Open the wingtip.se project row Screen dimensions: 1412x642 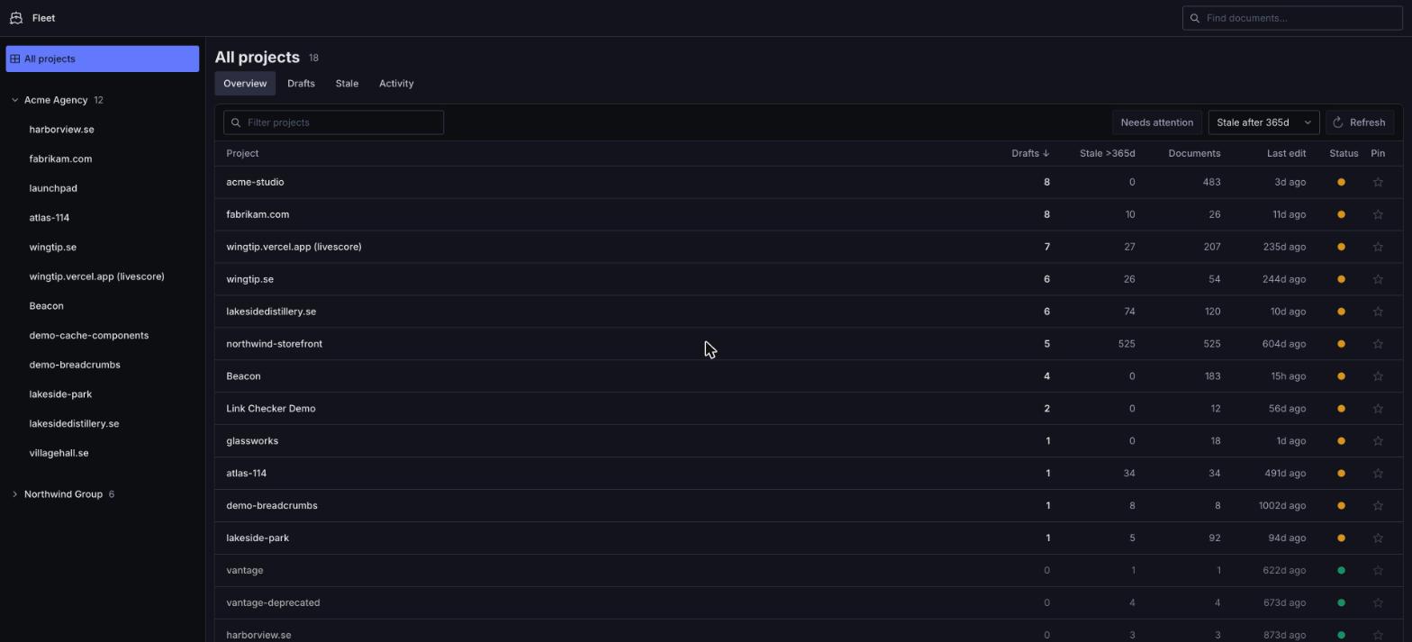tap(808, 279)
